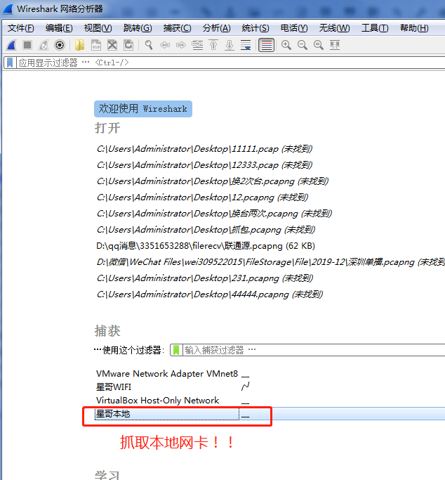The height and width of the screenshot is (480, 445).
Task: Start capture with the shark fin icon
Action: [11, 45]
